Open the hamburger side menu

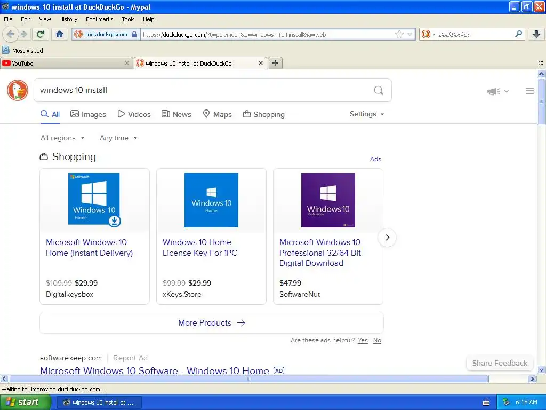529,91
